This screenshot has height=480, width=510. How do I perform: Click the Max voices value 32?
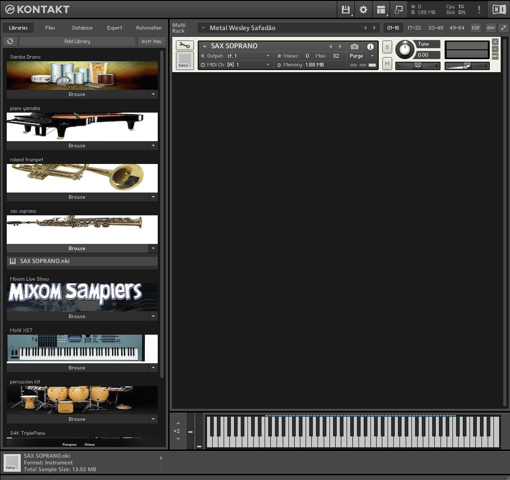click(336, 56)
